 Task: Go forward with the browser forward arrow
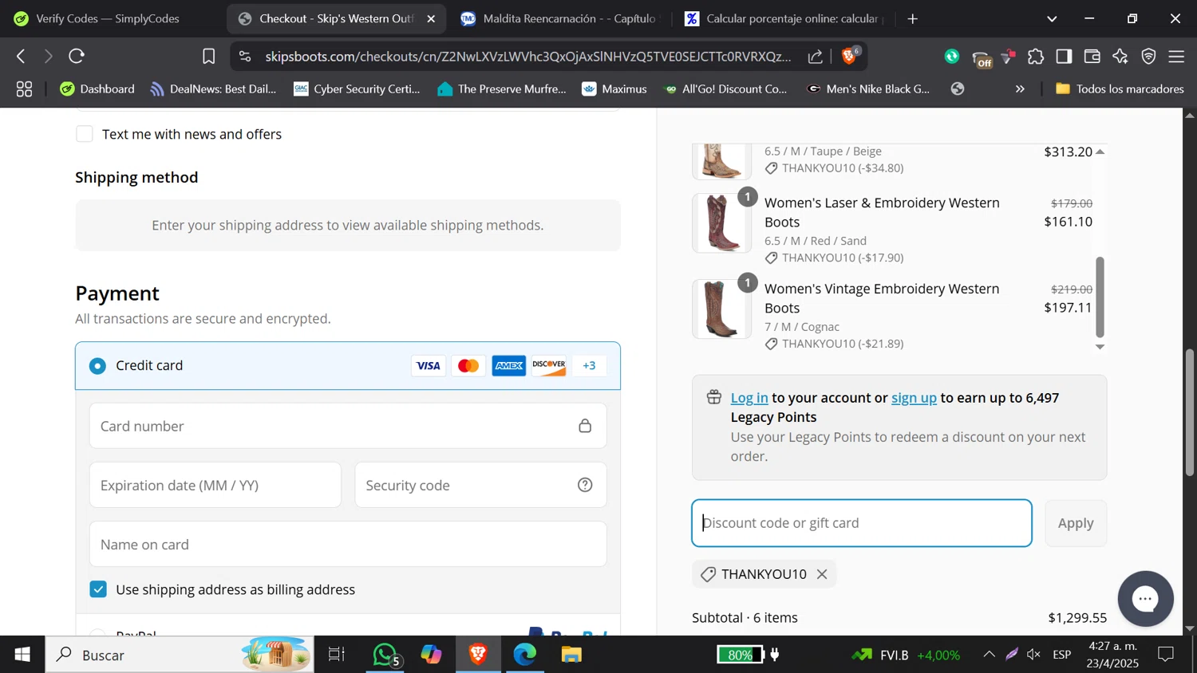(48, 56)
